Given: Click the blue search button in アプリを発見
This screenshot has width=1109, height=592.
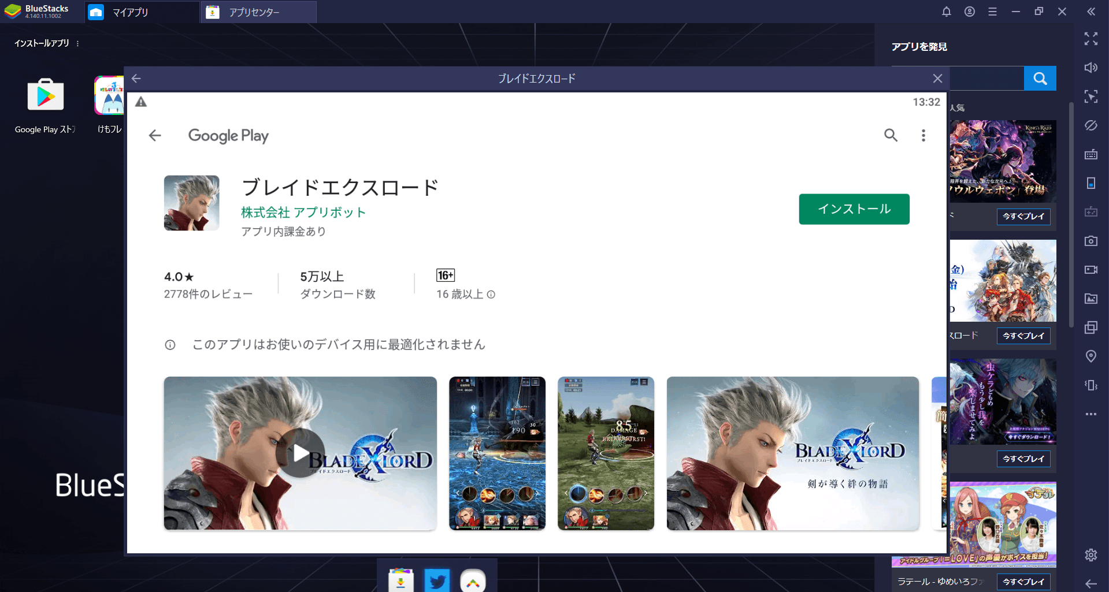Looking at the screenshot, I should tap(1040, 79).
